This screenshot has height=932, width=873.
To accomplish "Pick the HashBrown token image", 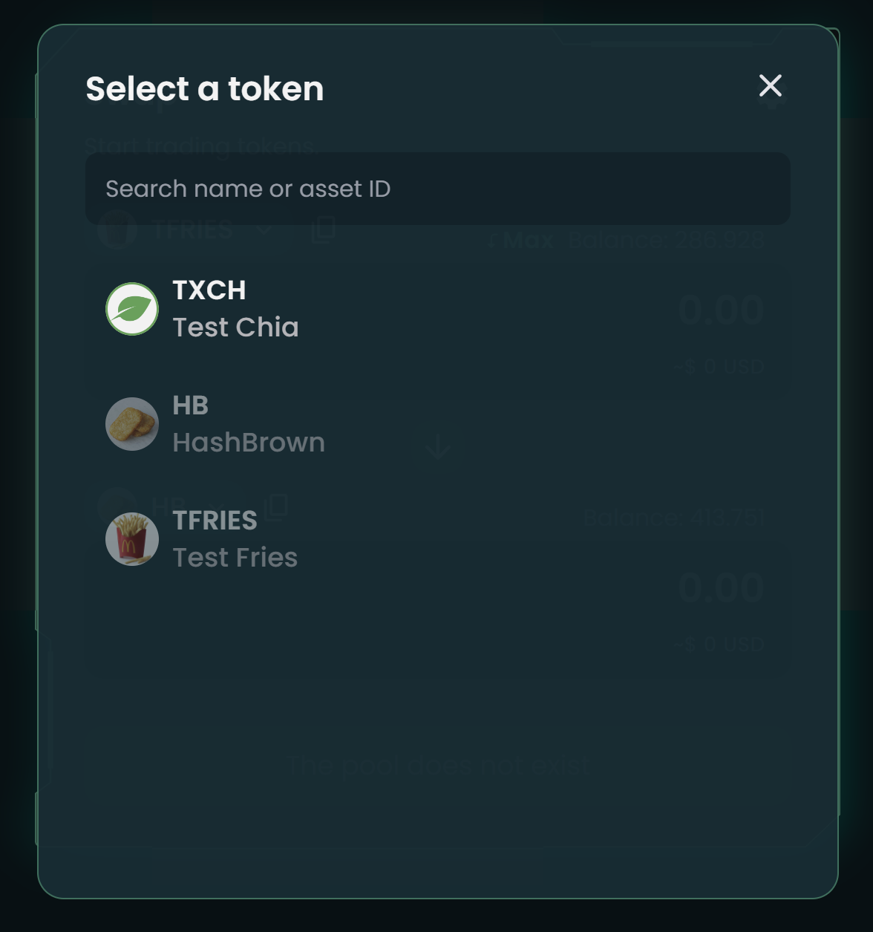I will coord(132,424).
